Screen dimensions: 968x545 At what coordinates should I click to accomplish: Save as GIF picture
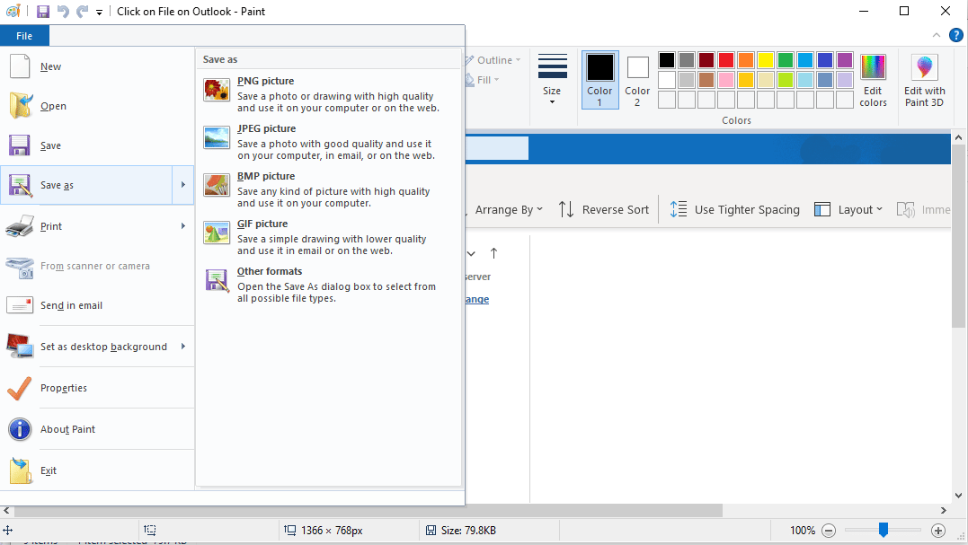(328, 237)
